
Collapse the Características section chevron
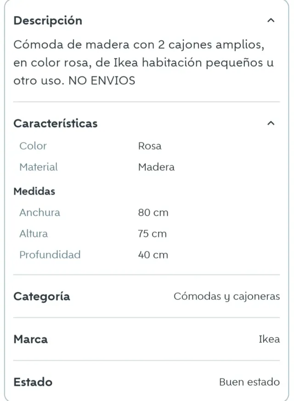(271, 123)
